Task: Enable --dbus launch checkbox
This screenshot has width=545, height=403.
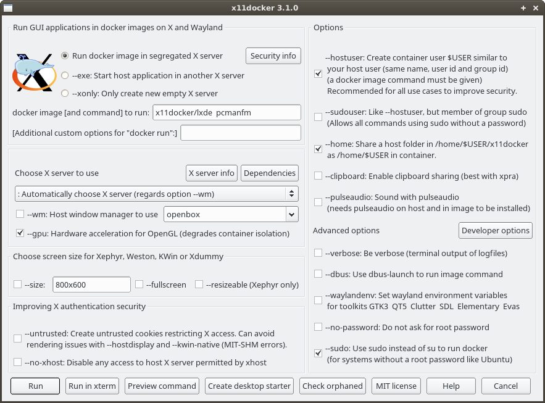Action: 318,274
